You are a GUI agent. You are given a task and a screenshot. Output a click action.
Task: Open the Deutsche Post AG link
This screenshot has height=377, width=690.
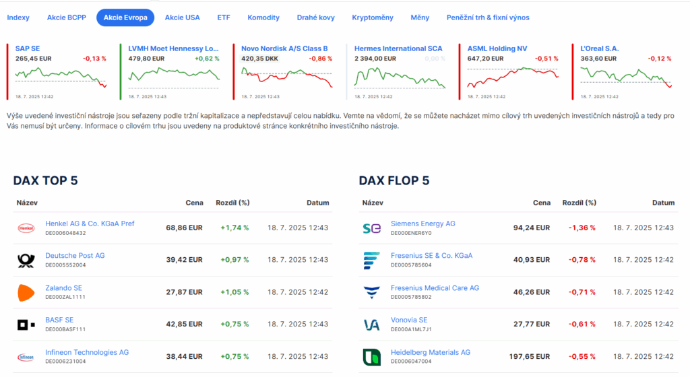(75, 255)
